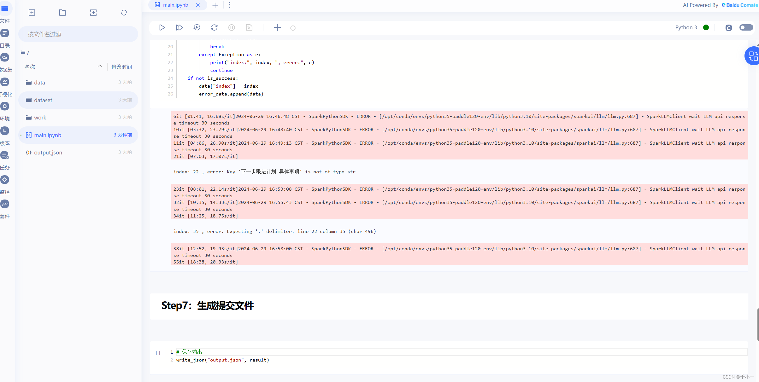Open the monitoring sidebar icon

pos(5,180)
